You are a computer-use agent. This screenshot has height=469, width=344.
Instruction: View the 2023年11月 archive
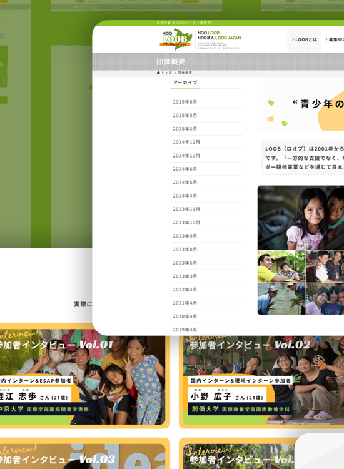[x=186, y=209]
